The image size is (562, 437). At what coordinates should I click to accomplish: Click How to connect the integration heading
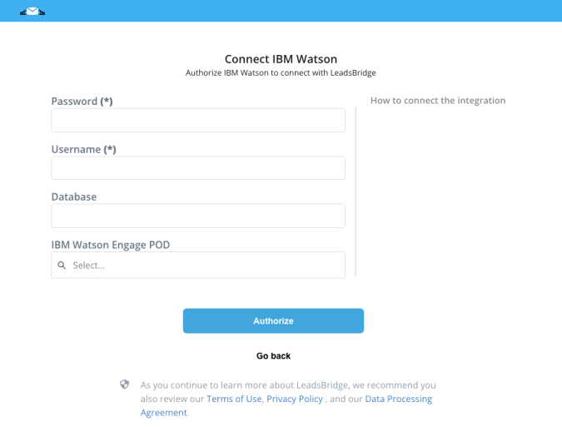click(x=438, y=101)
